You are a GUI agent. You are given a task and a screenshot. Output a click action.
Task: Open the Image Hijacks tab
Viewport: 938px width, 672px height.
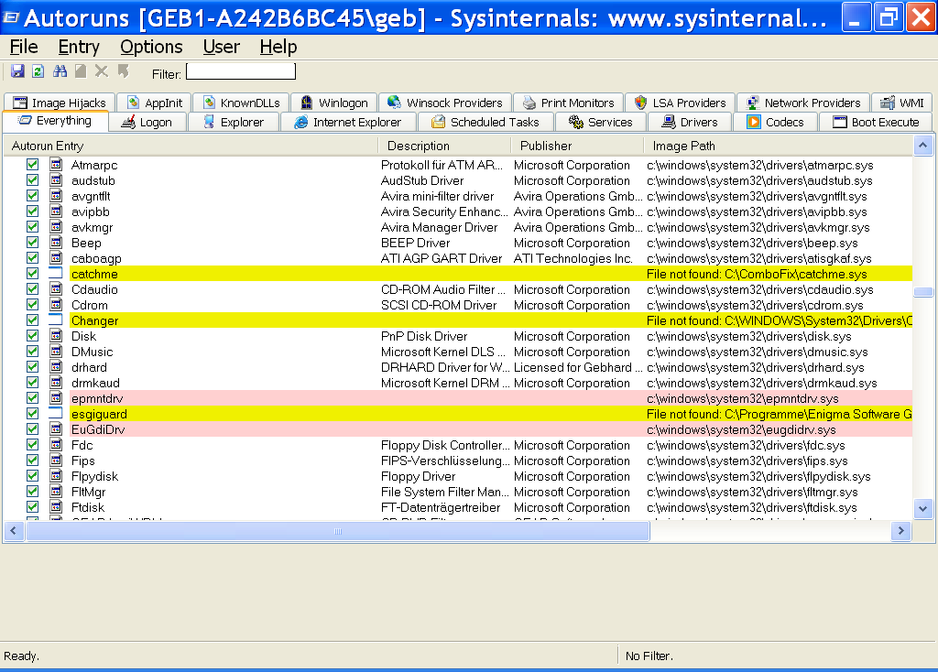[x=59, y=103]
